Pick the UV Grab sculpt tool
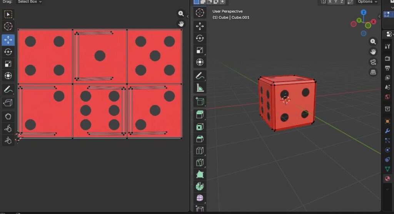The image size is (394, 214). click(8, 116)
